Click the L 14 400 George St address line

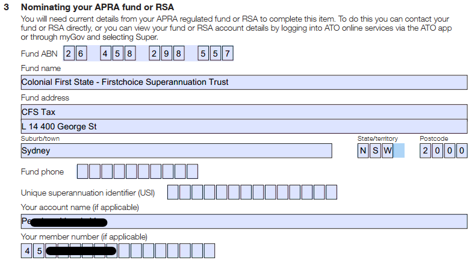coord(244,126)
